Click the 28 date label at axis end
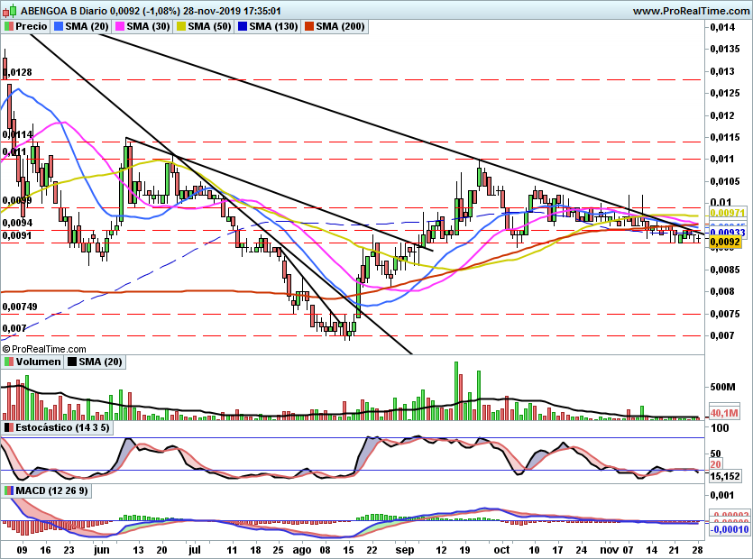The image size is (753, 559). [x=698, y=550]
